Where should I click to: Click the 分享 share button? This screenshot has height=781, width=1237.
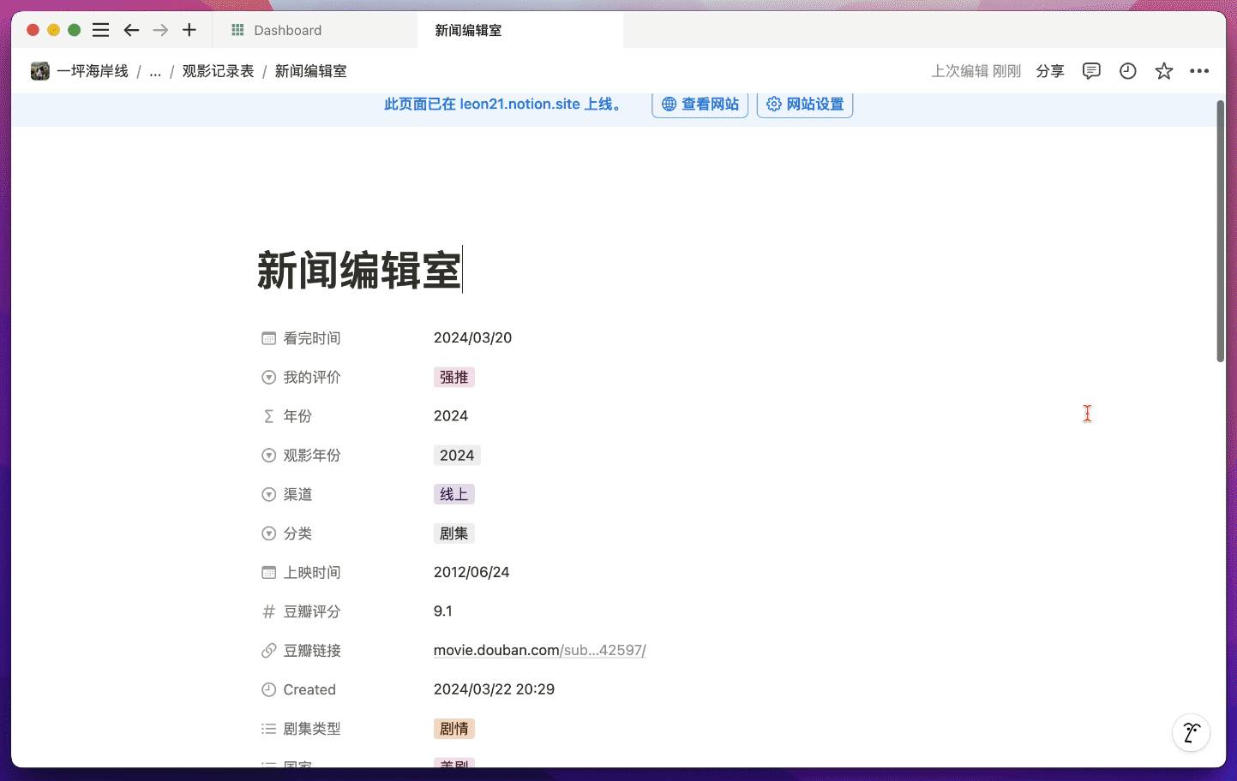(1050, 71)
